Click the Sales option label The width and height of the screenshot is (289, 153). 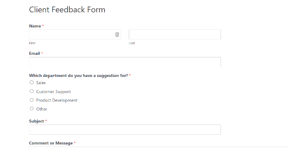tap(41, 83)
